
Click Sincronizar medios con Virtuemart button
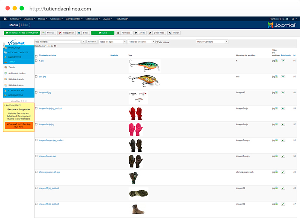(x=22, y=33)
